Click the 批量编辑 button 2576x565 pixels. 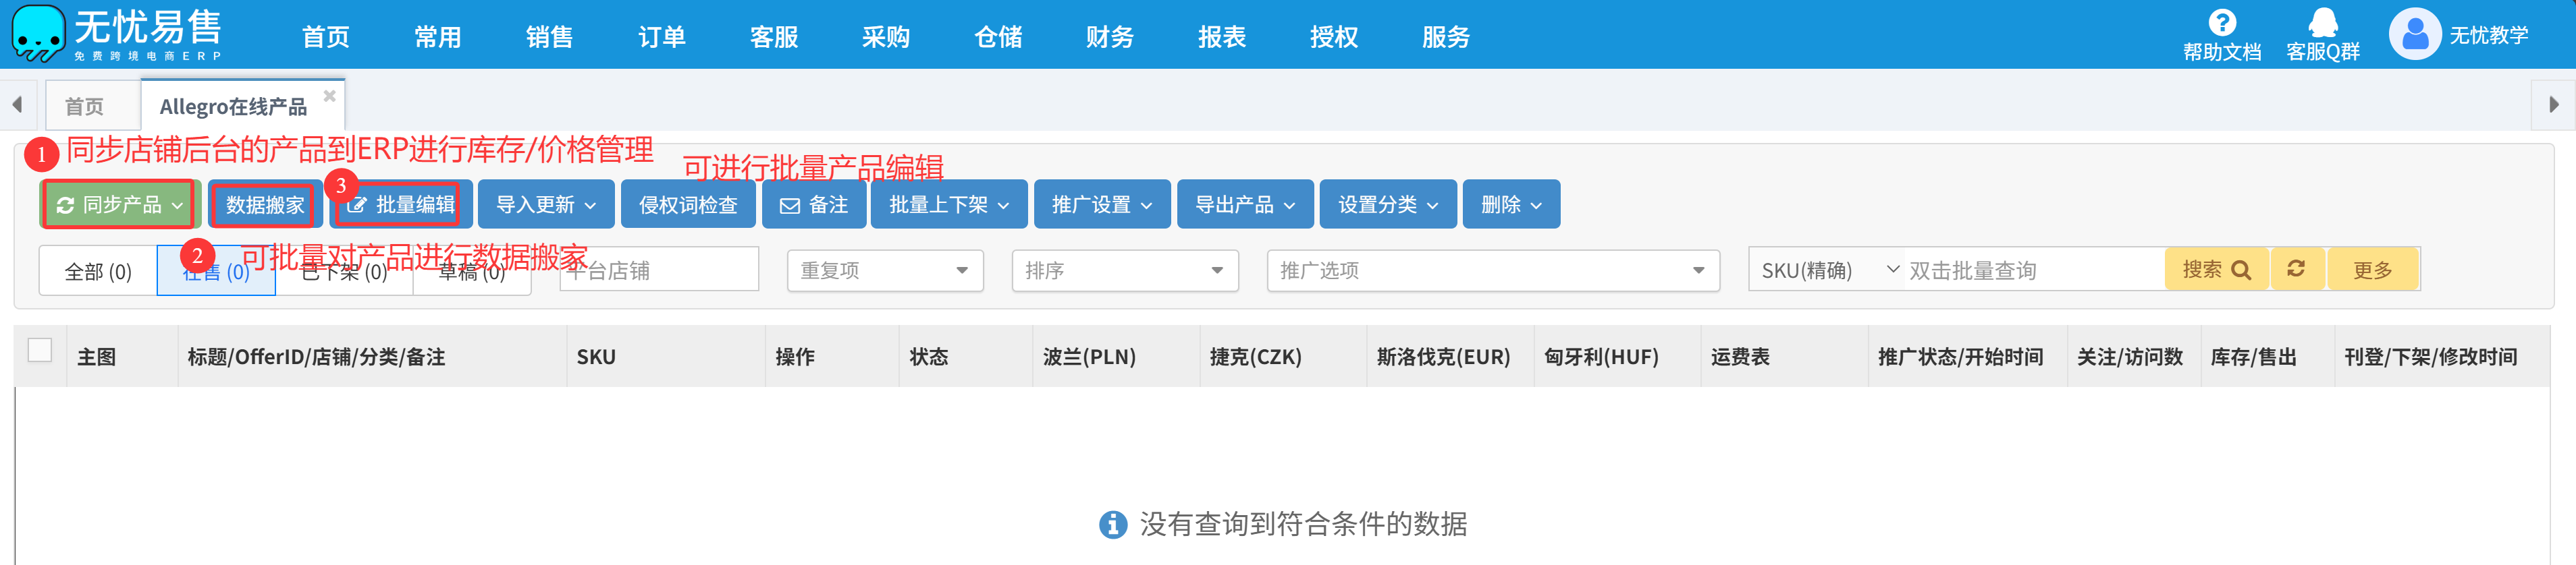click(x=401, y=205)
